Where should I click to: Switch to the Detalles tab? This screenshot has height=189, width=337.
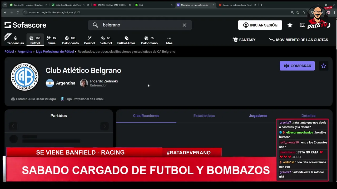pyautogui.click(x=308, y=116)
